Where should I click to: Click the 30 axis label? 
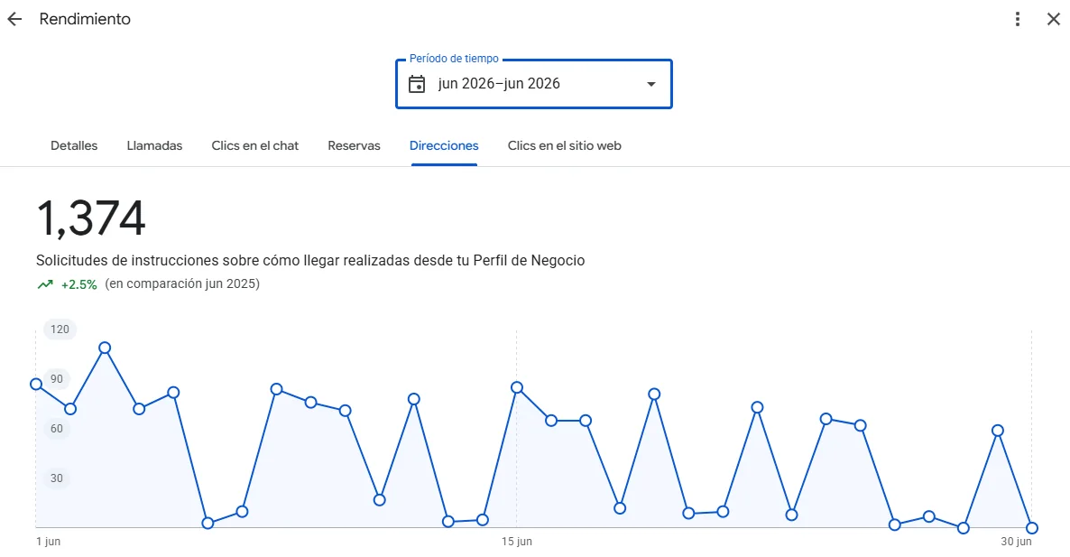(57, 478)
